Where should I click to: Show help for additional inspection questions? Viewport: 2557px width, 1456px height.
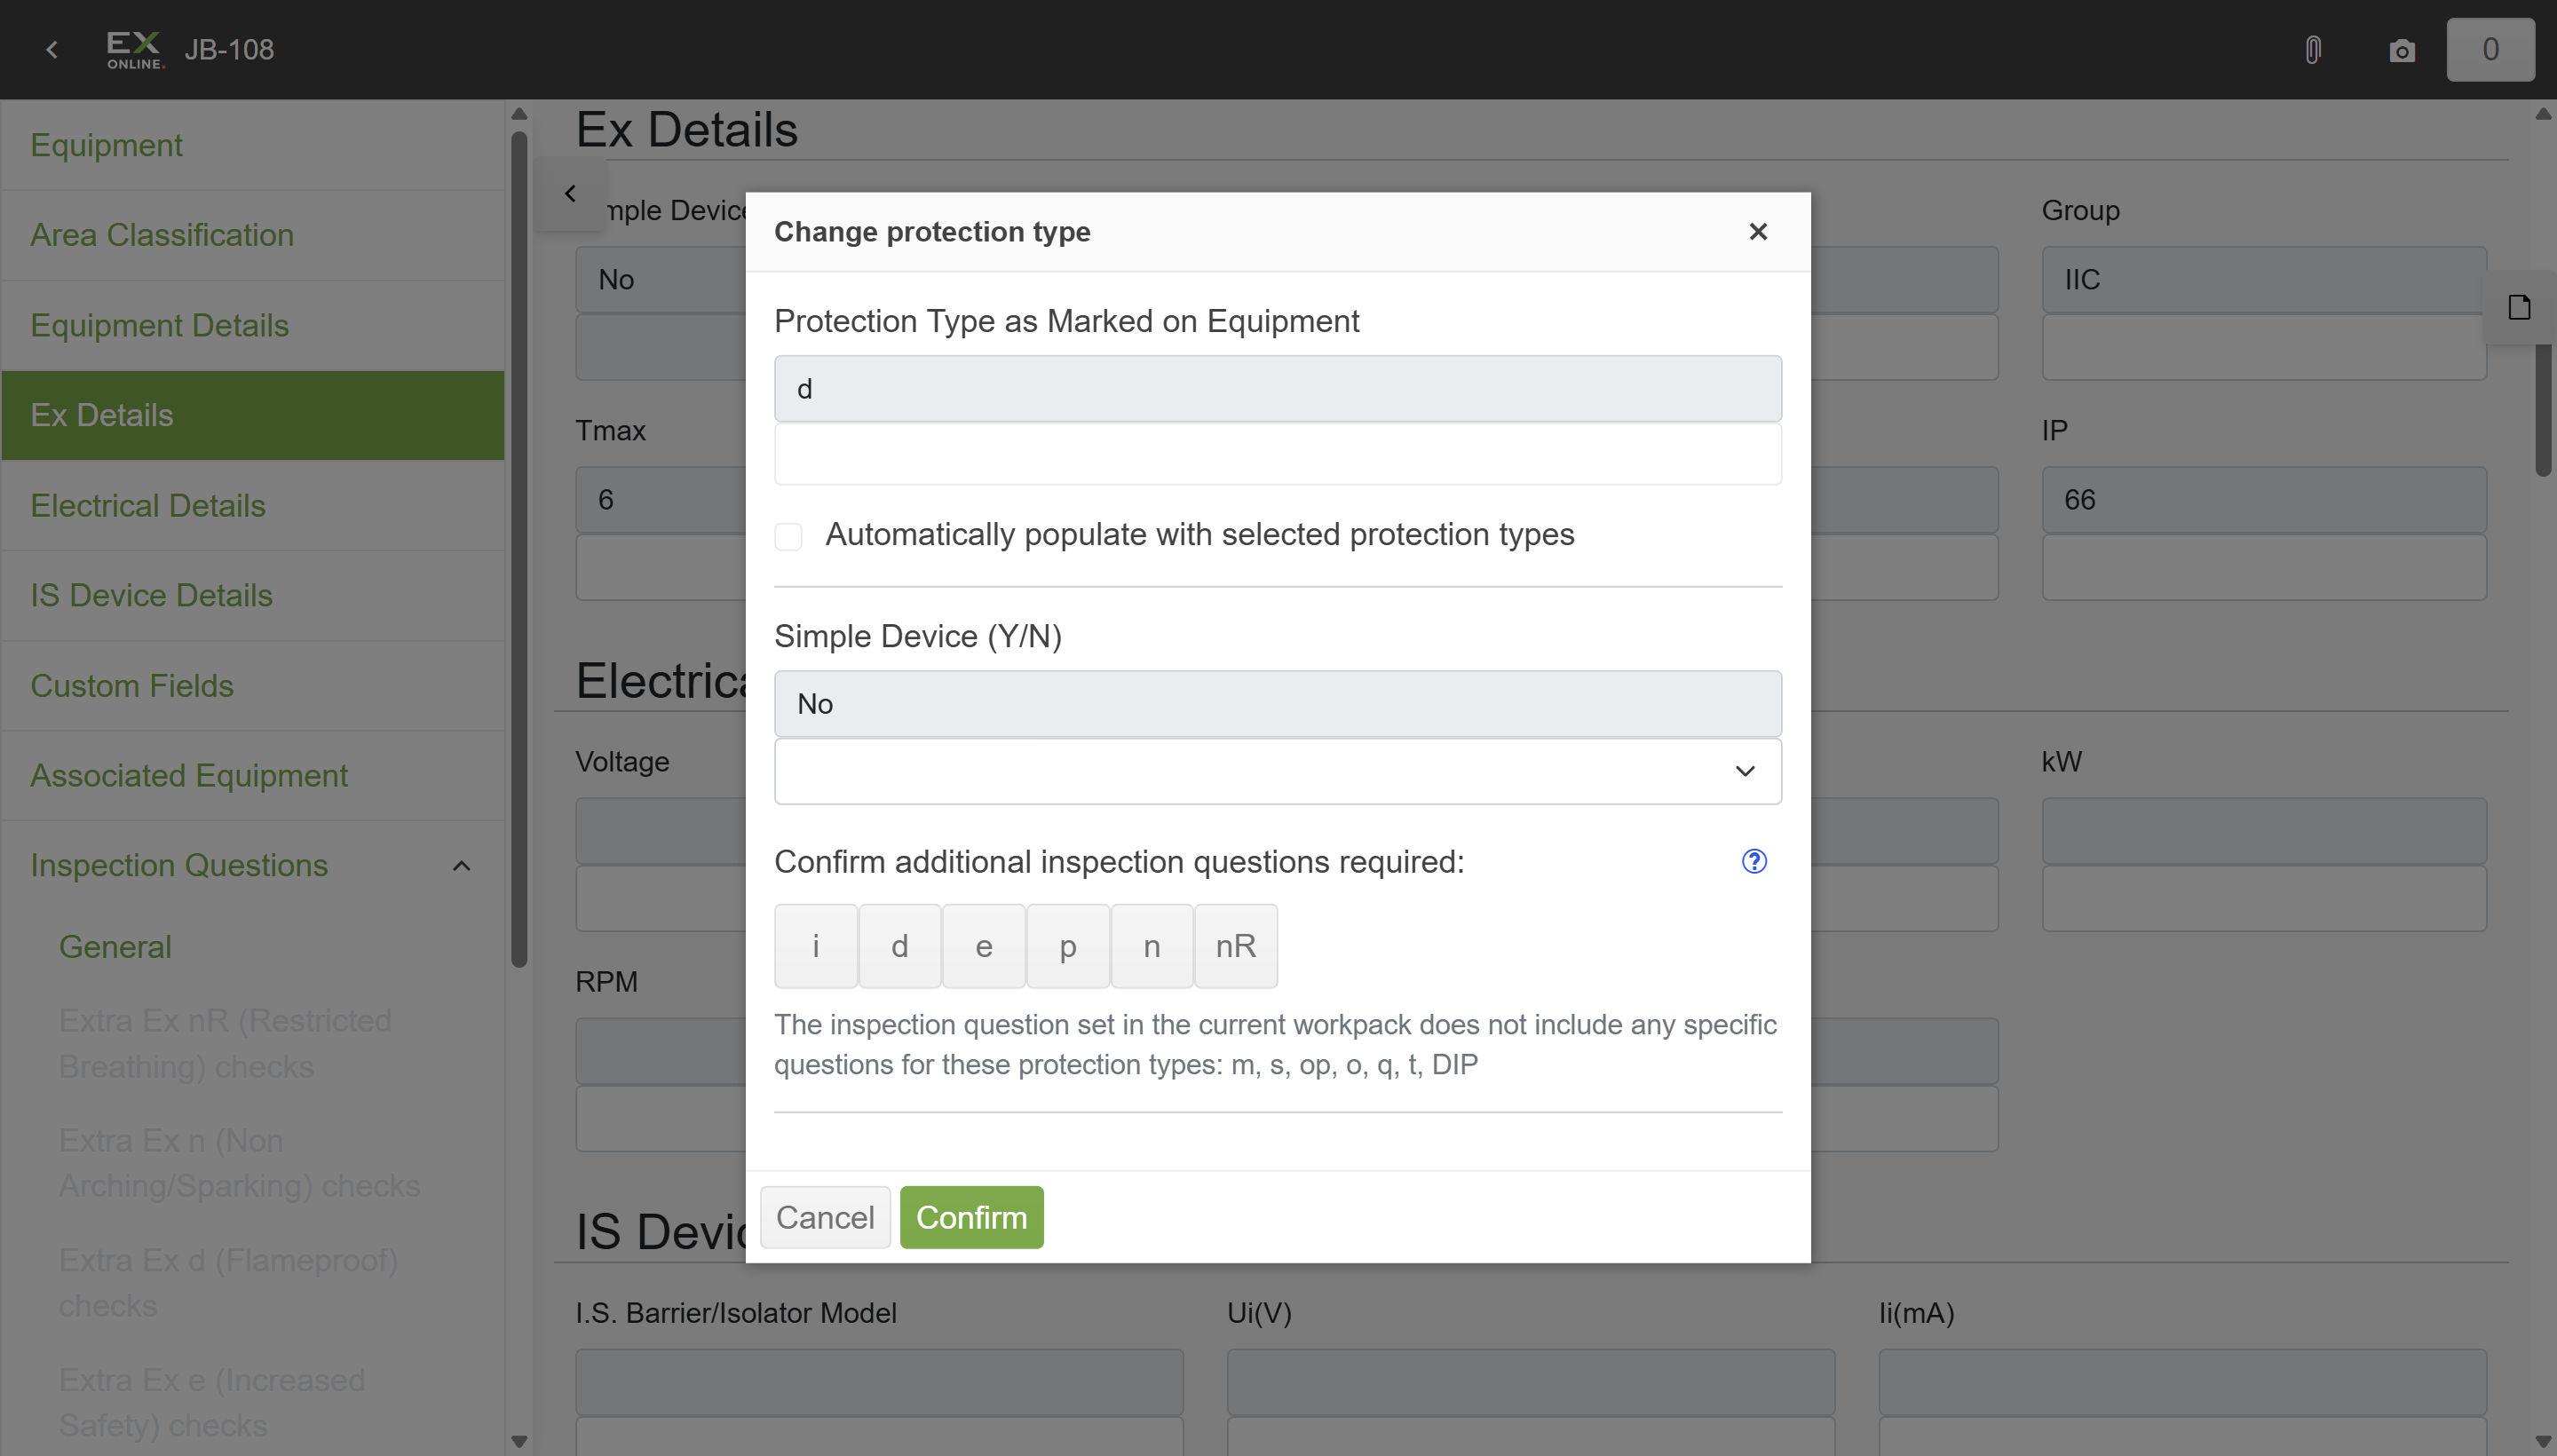[1754, 861]
